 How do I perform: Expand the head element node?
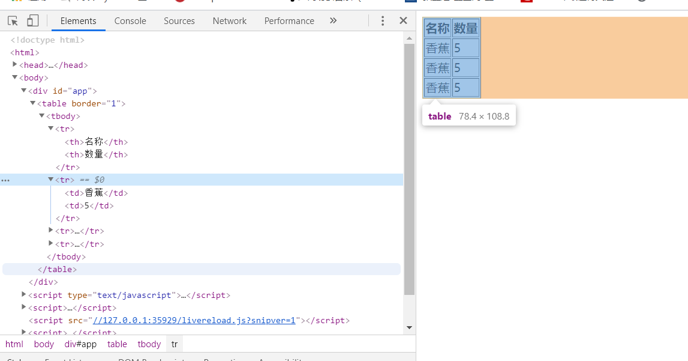[x=15, y=64]
